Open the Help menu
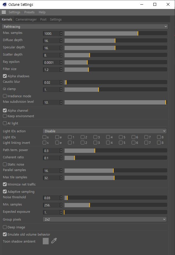 point(42,12)
